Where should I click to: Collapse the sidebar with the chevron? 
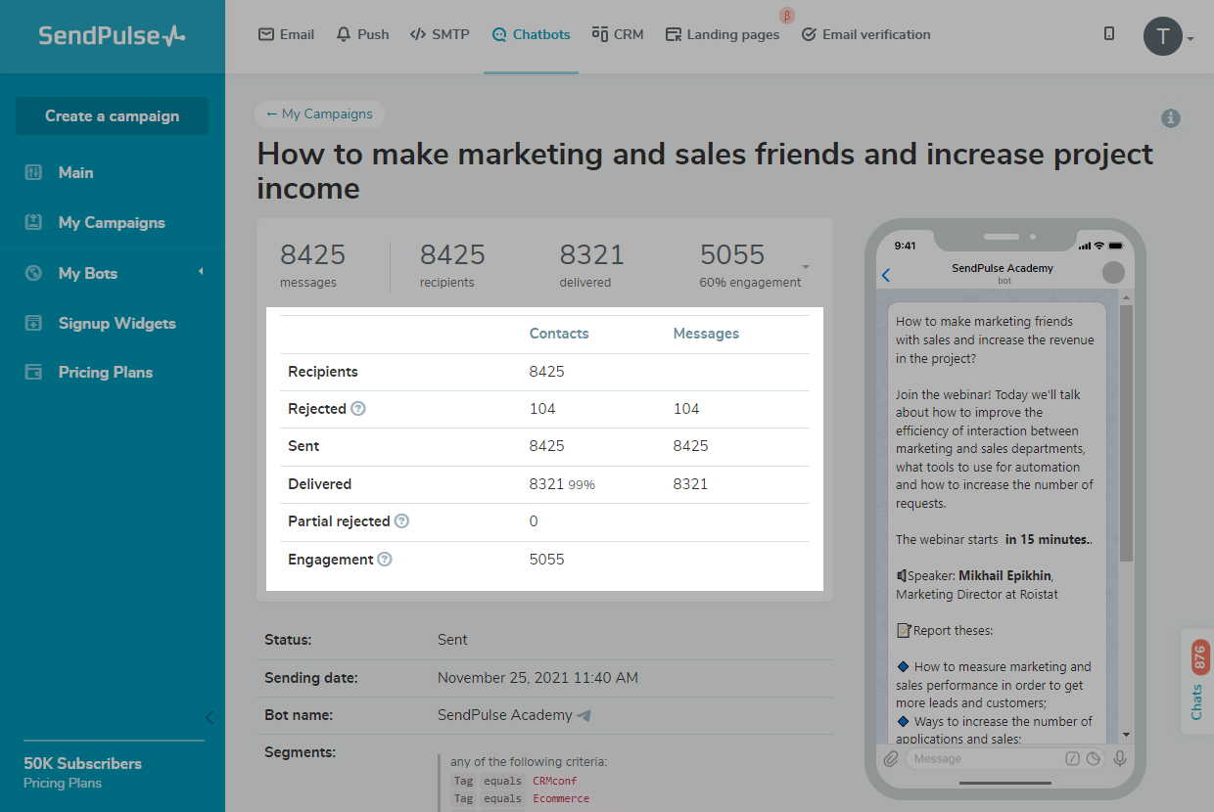(x=209, y=717)
